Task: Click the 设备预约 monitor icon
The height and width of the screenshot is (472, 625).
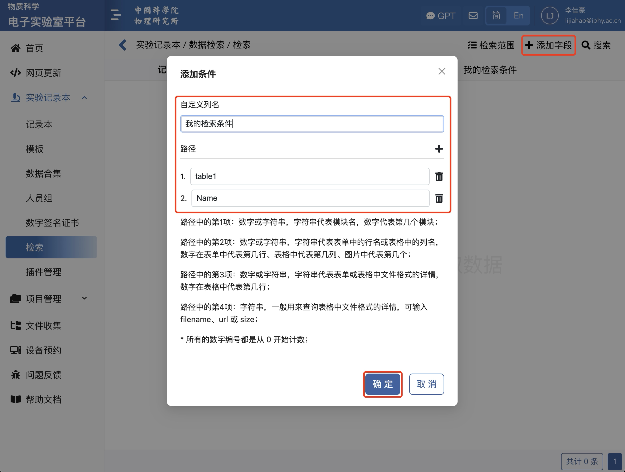Action: click(x=16, y=350)
